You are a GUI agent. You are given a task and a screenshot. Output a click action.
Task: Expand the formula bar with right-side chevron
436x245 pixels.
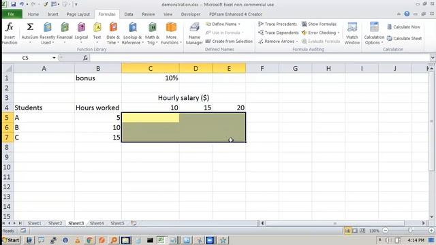(x=433, y=58)
